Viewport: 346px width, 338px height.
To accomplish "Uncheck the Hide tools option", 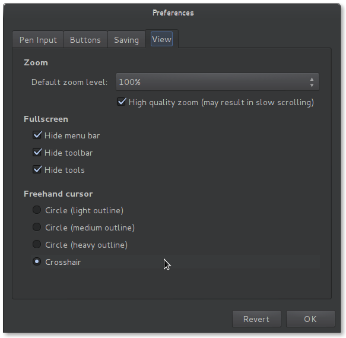I will 37,170.
